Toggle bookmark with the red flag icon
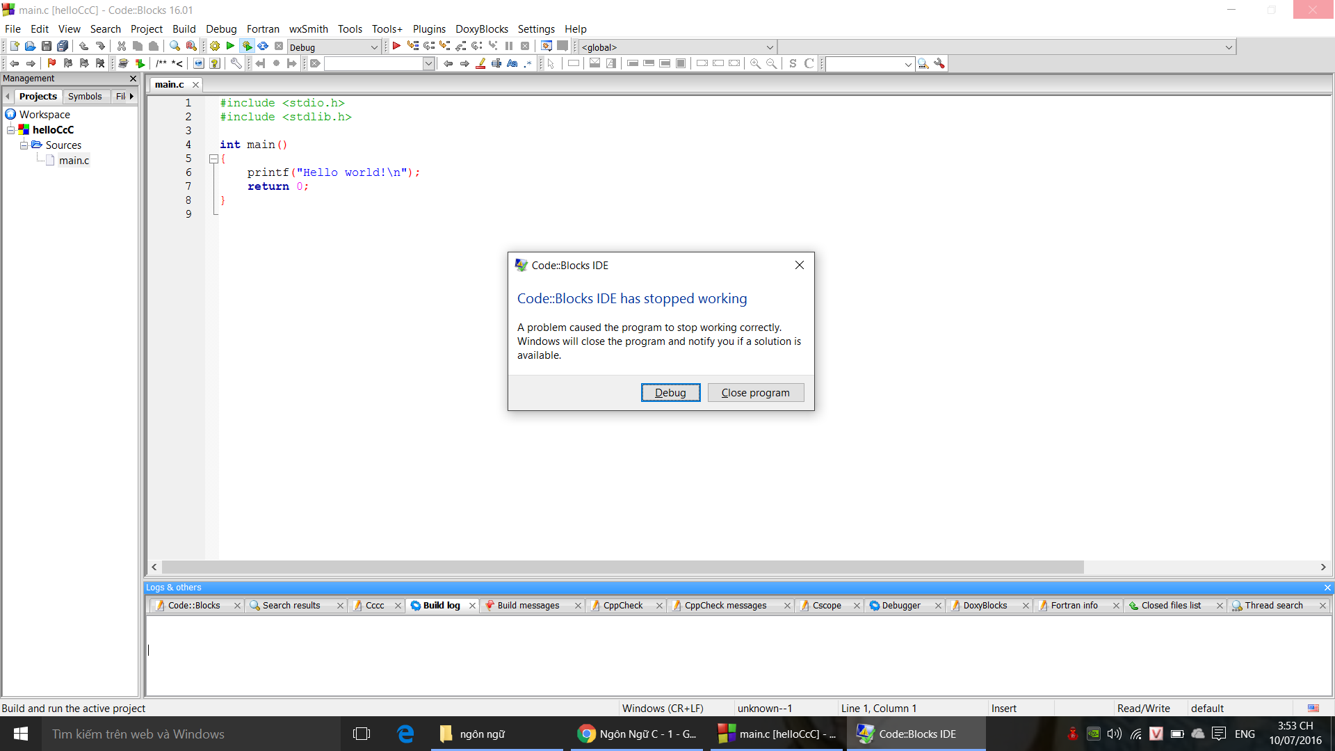Viewport: 1335px width, 751px height. [51, 63]
